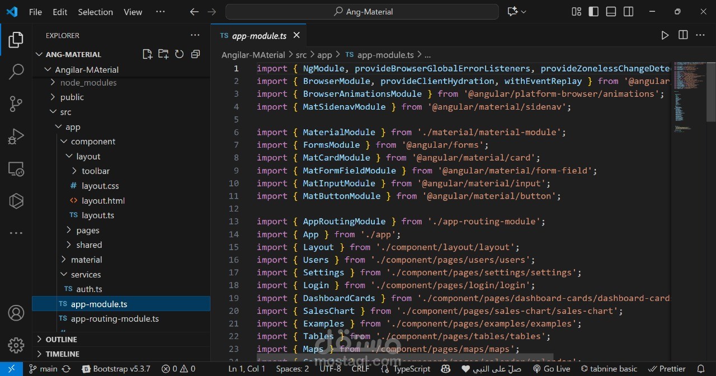Viewport: 716px width, 376px height.
Task: Open layout.html in the Explorer
Action: coord(103,200)
